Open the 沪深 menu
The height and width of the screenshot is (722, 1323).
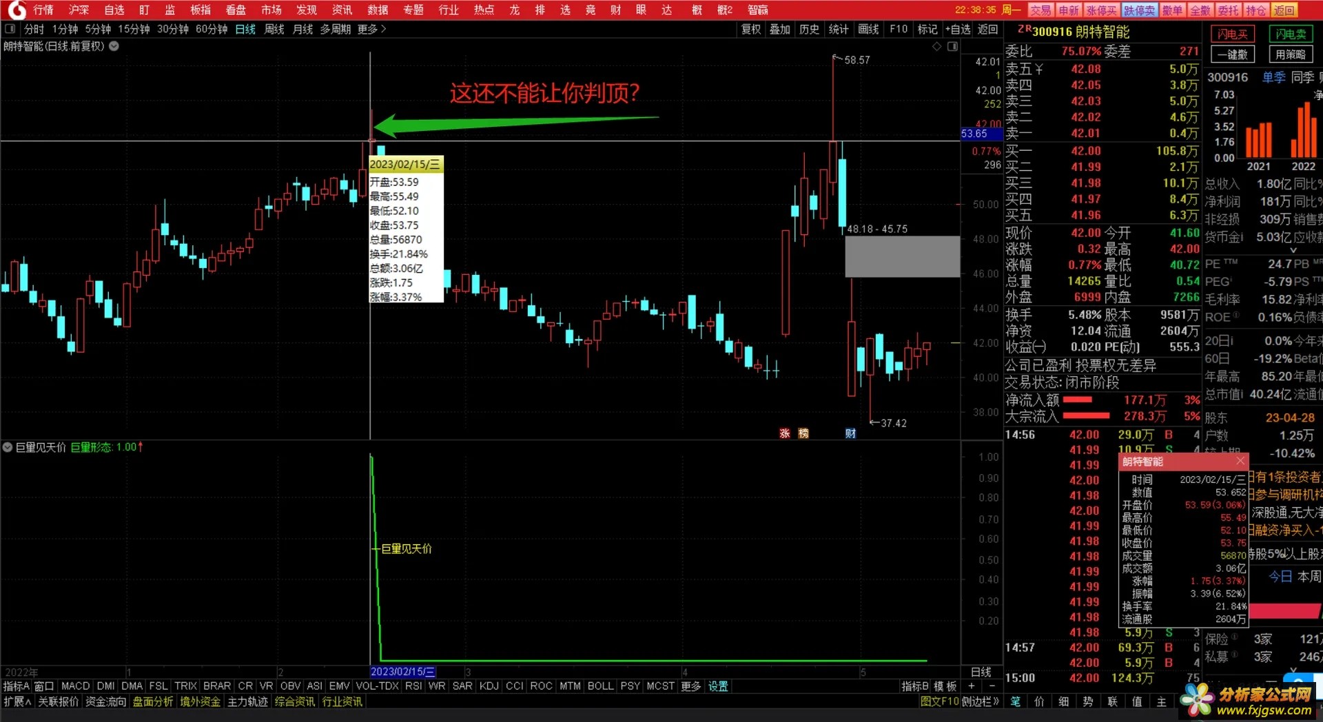pyautogui.click(x=79, y=10)
